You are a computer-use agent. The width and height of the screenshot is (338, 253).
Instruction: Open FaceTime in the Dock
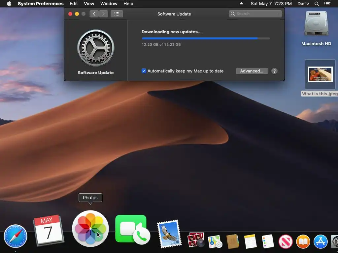(132, 230)
